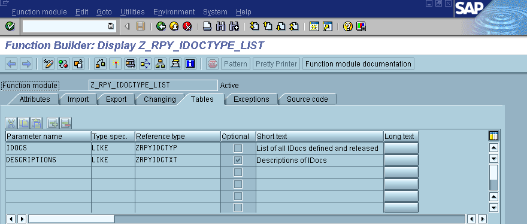Click the blue Next object arrow
Image resolution: width=527 pixels, height=224 pixels.
[26, 64]
